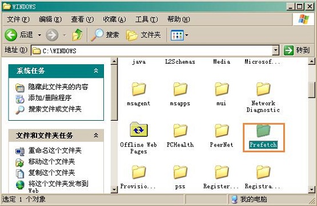This screenshot has height=206, width=317.
Task: Click the hide folder contents icon
Action: pyautogui.click(x=20, y=88)
